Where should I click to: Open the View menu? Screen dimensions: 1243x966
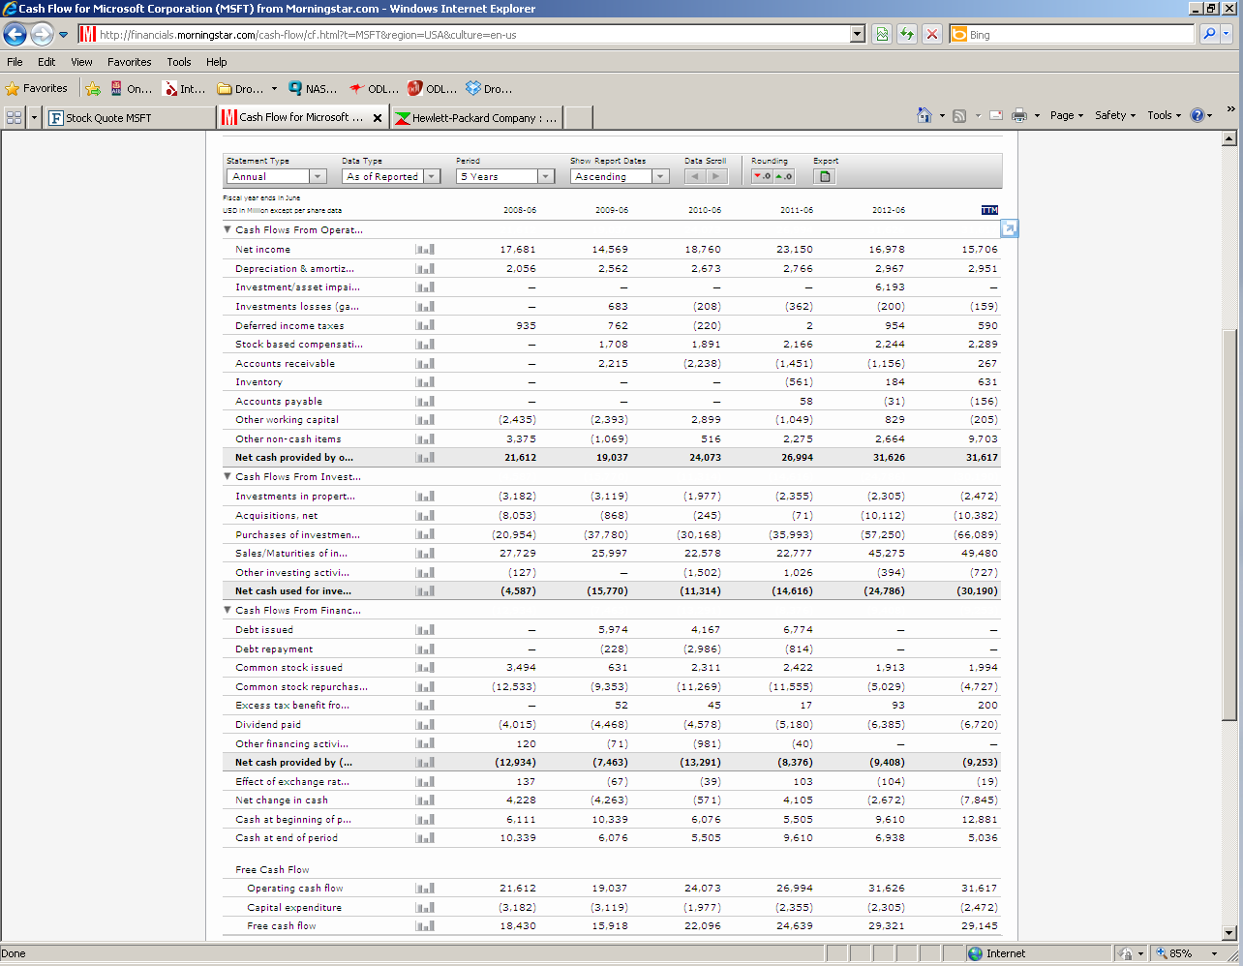81,61
